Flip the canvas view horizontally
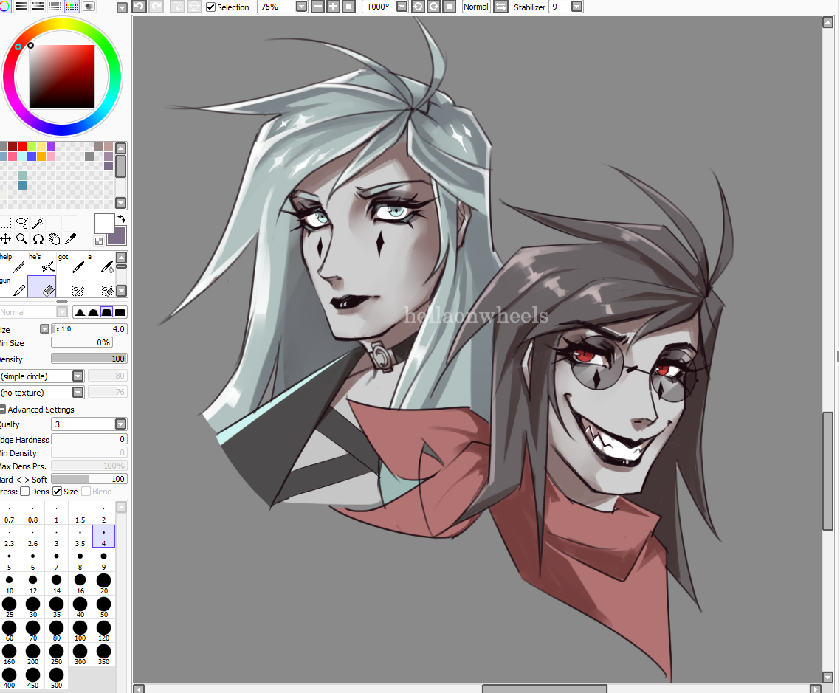The image size is (840, 693). 500,7
